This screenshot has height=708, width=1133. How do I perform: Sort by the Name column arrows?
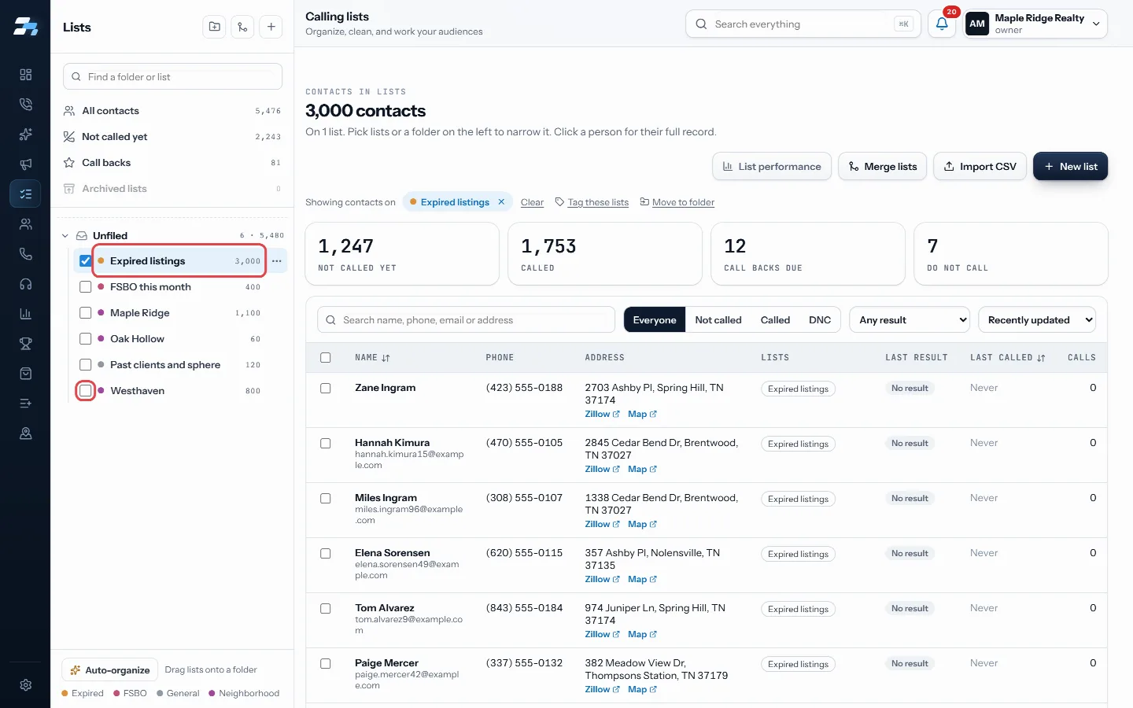pyautogui.click(x=386, y=358)
